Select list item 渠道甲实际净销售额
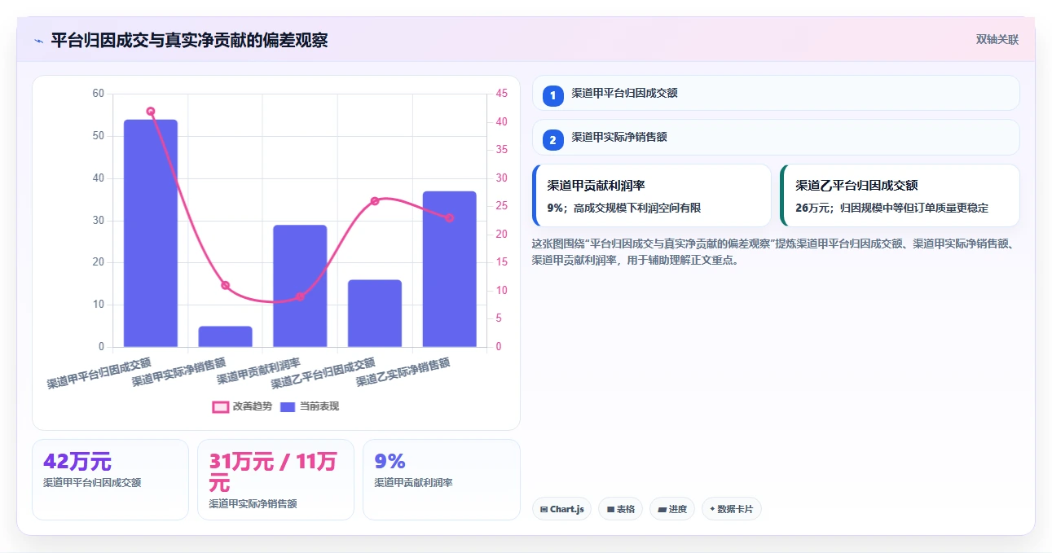This screenshot has width=1052, height=553. pos(776,137)
